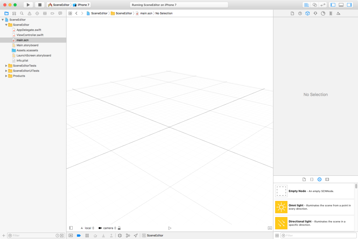This screenshot has height=239, width=358.
Task: Expand the SceneEditorUITests folder
Action: 6,71
